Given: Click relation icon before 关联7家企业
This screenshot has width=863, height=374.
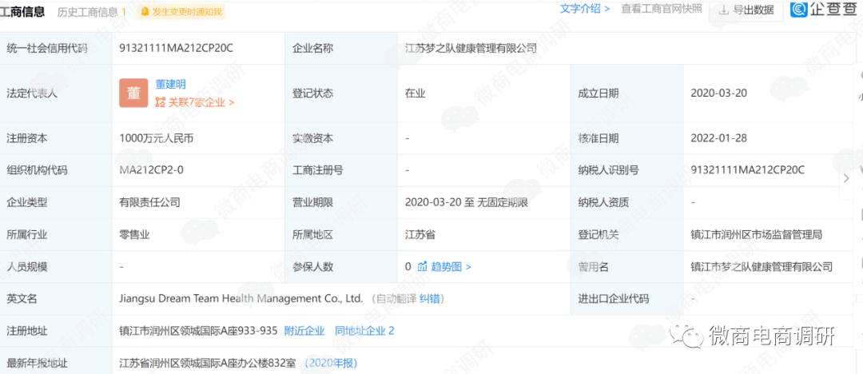Looking at the screenshot, I should coord(160,102).
